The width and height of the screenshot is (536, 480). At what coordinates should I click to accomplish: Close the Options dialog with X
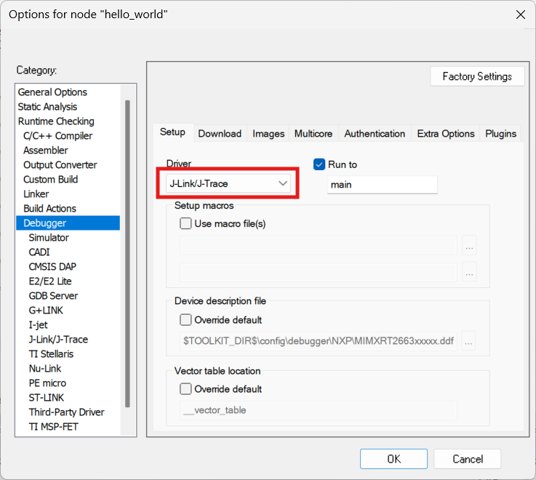(x=520, y=15)
